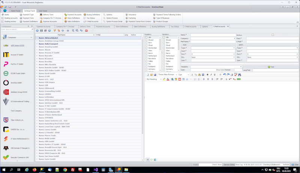Sort the list by Mail Name column header

[x=76, y=35]
